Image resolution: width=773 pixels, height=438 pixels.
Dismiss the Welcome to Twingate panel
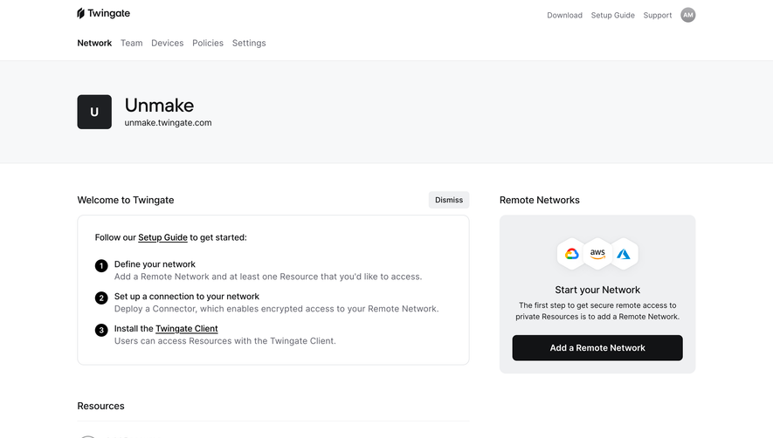[x=449, y=200]
